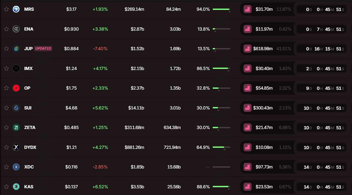Click the JUP token logo icon

click(x=16, y=49)
